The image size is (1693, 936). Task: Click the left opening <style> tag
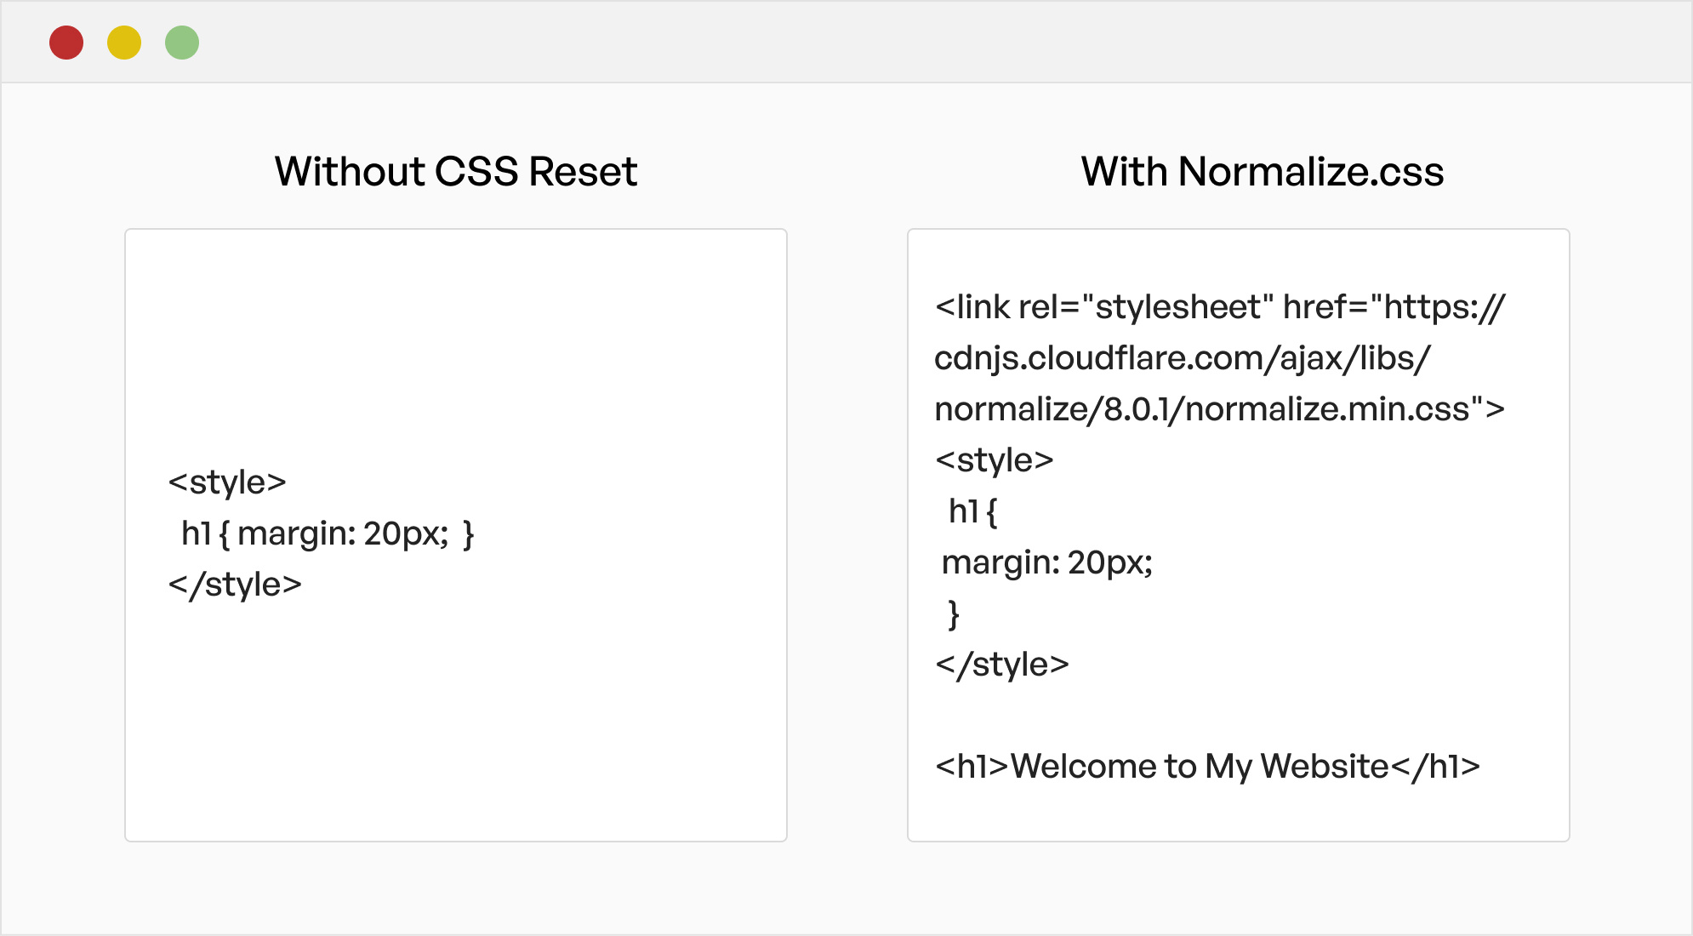(x=227, y=482)
